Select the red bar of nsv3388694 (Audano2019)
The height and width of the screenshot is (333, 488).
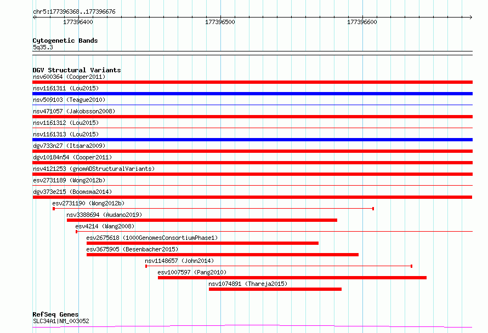(x=202, y=220)
